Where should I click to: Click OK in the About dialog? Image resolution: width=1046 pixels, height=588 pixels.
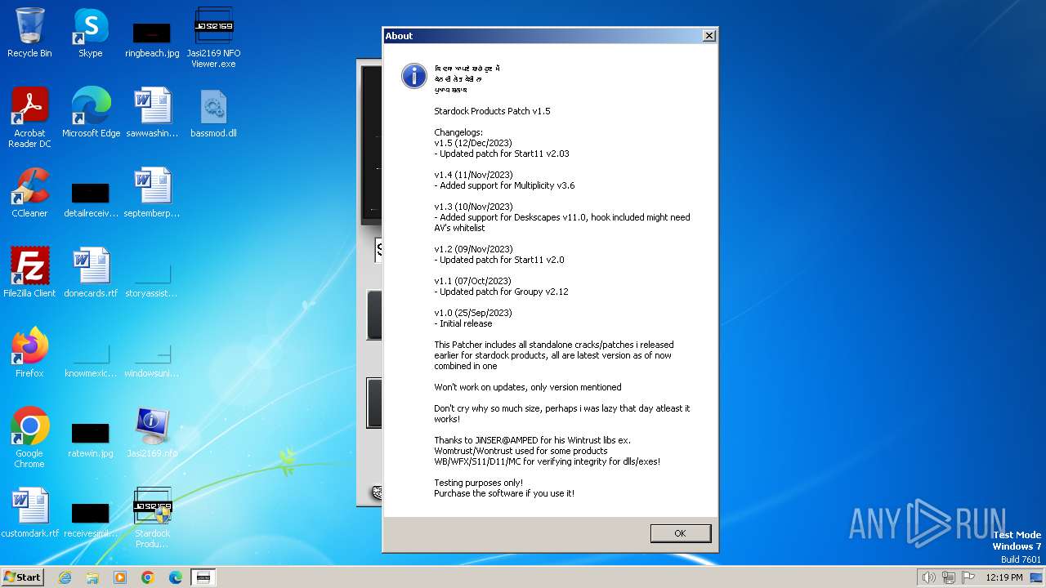point(680,533)
